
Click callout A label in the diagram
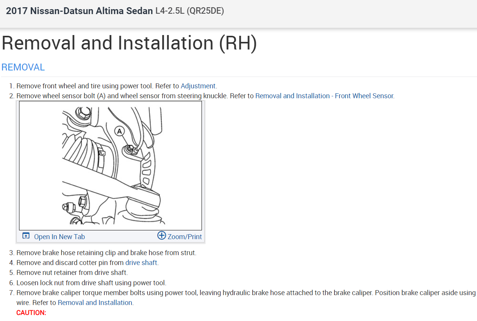(x=120, y=131)
